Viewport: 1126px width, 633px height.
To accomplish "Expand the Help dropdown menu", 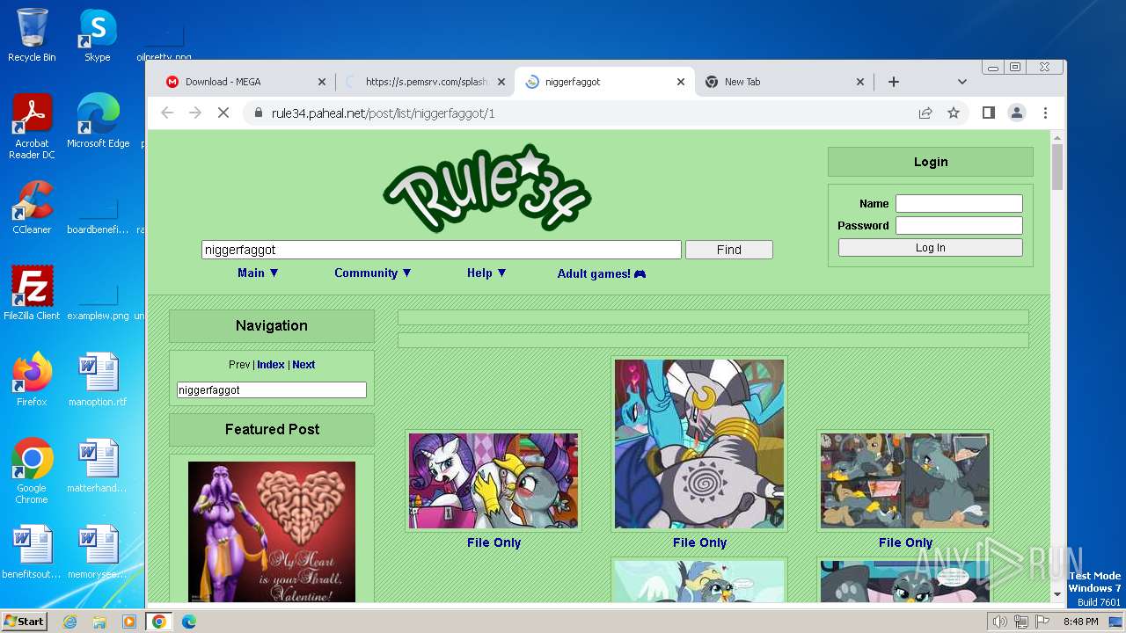I will [x=486, y=273].
